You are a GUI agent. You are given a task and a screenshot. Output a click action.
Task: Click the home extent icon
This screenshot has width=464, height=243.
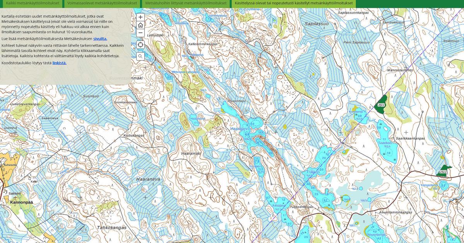(x=140, y=25)
